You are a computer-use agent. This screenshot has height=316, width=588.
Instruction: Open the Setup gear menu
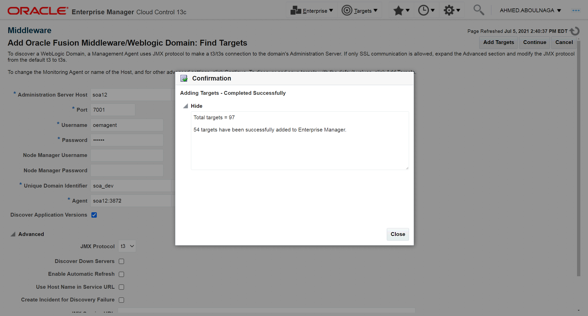[451, 11]
